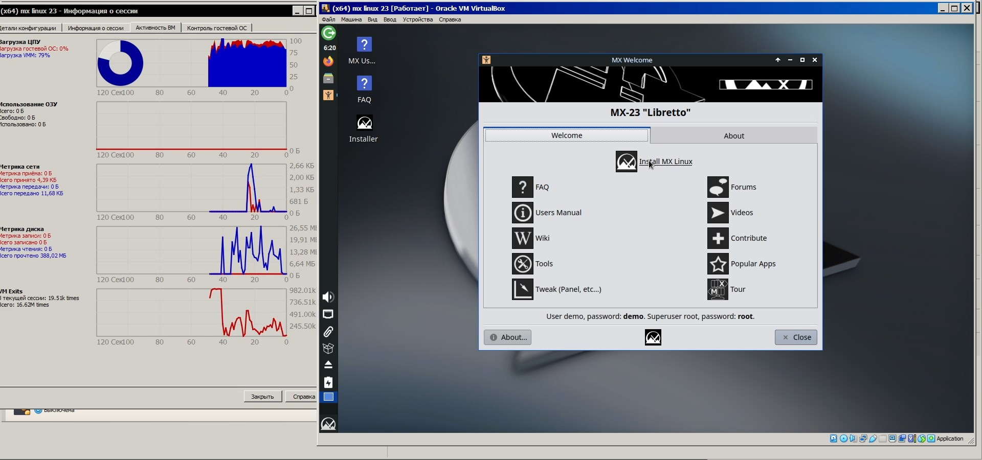Screen dimensions: 982x460
Task: Open the Tools wrench icon
Action: coord(522,264)
